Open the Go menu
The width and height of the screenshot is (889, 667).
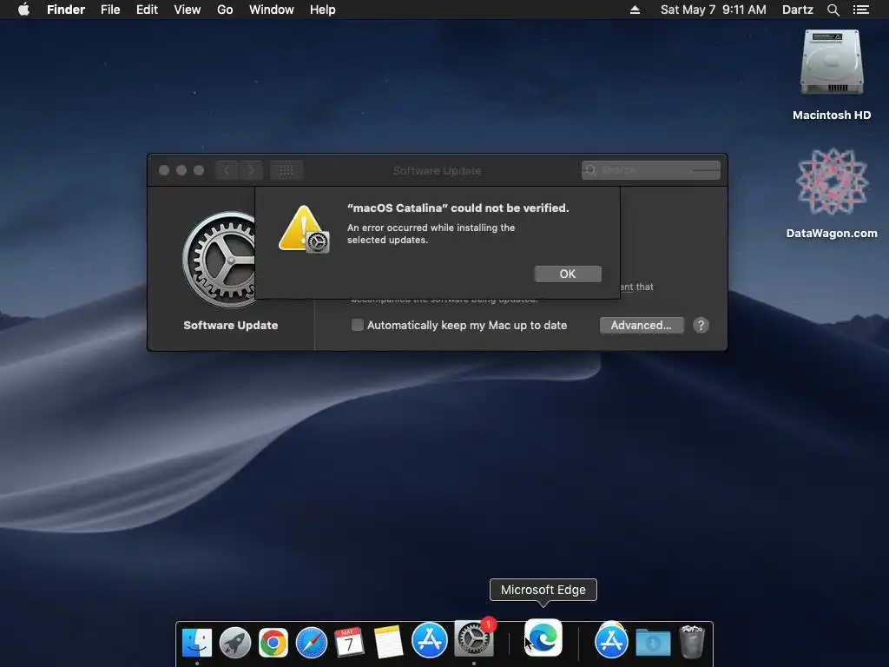point(225,10)
